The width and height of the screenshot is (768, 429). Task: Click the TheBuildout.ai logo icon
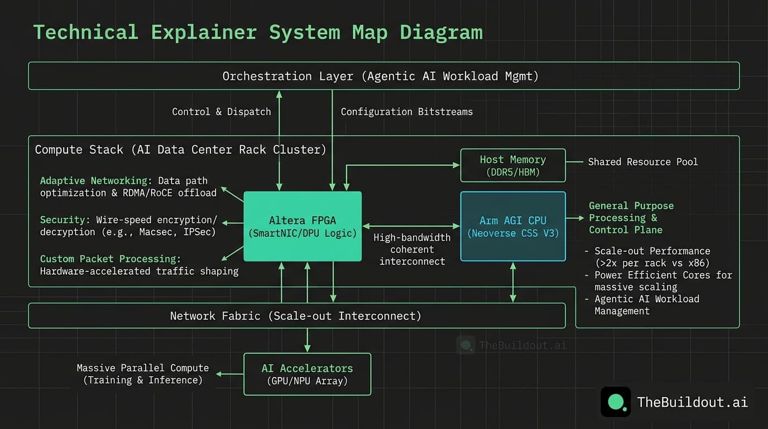(616, 402)
